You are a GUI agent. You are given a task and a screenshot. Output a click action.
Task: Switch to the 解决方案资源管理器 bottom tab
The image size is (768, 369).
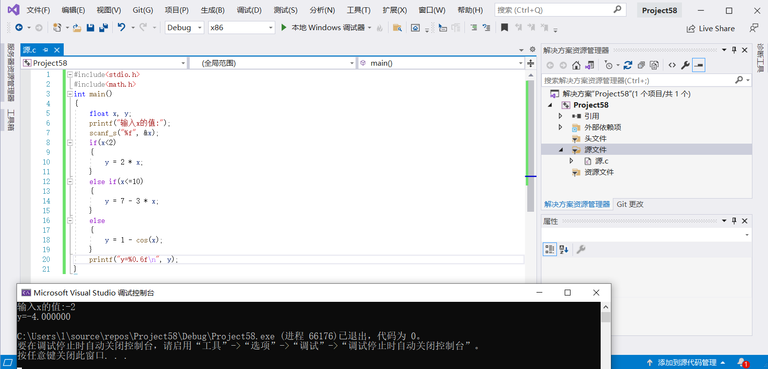tap(577, 204)
